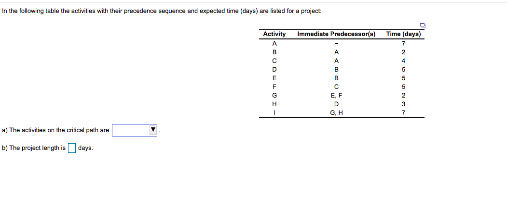
Task: Click the project length days input box
Action: point(72,148)
